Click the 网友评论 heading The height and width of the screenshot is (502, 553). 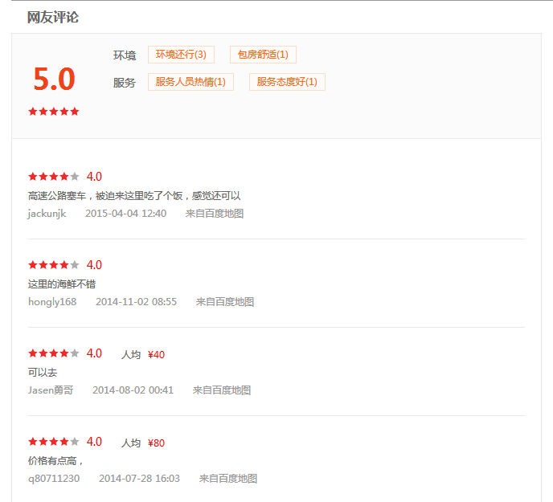[53, 18]
